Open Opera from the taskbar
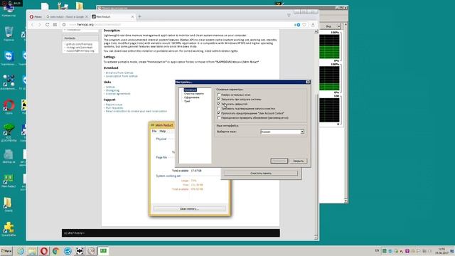 [44, 251]
